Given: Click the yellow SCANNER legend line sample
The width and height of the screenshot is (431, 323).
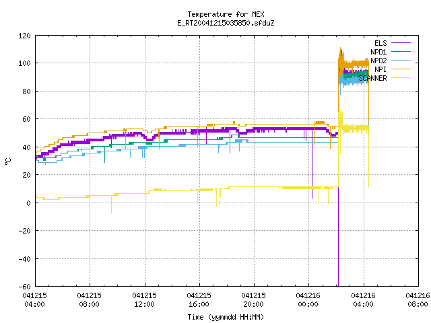Looking at the screenshot, I should (401, 78).
